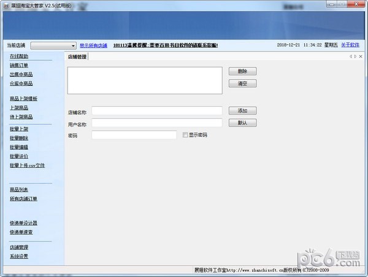Focus the 用户名称 input field
Image resolution: width=368 pixels, height=277 pixels.
(x=157, y=123)
